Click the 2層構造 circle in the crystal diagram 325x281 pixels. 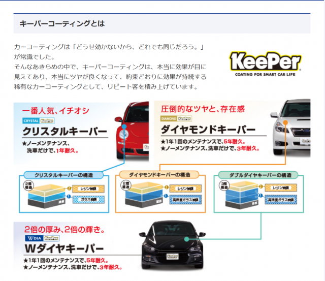coord(29,186)
